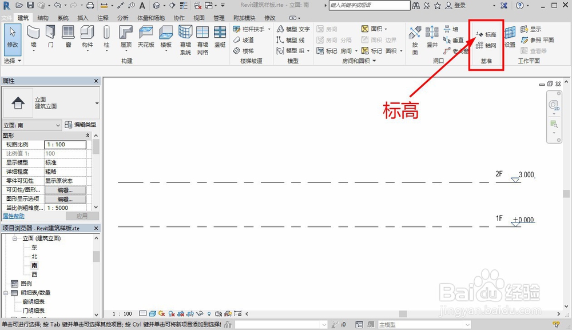
Task: Select the 按面 opening tool
Action: pyautogui.click(x=415, y=39)
